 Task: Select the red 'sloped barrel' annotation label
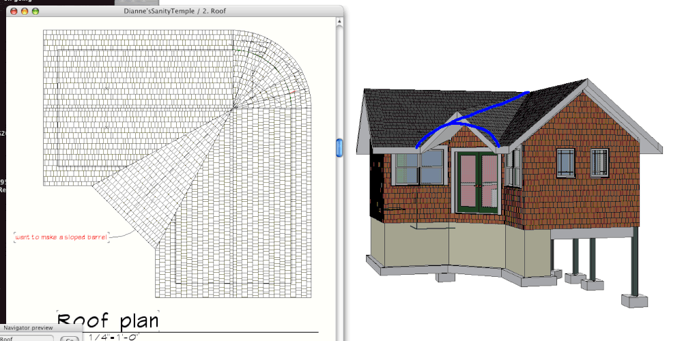[x=61, y=237]
